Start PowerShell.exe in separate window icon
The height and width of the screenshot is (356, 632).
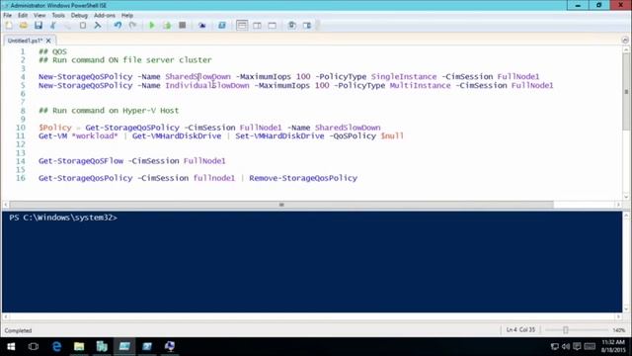(221, 26)
